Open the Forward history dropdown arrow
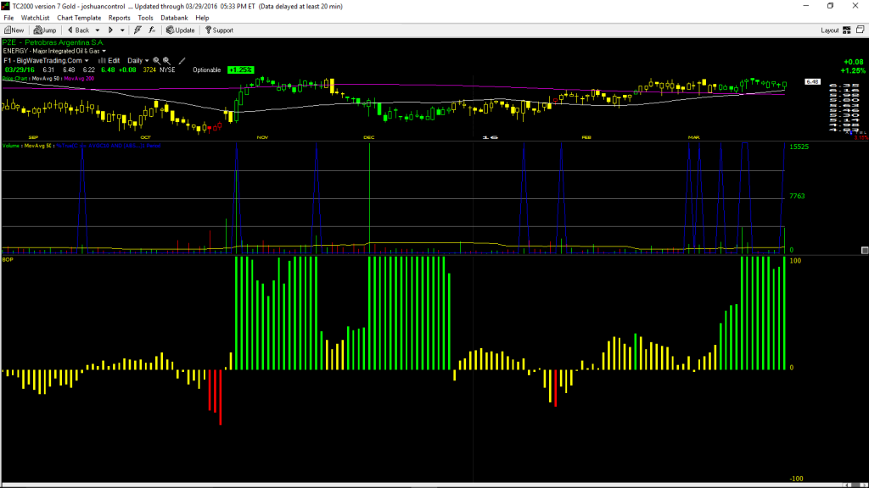 [x=122, y=30]
